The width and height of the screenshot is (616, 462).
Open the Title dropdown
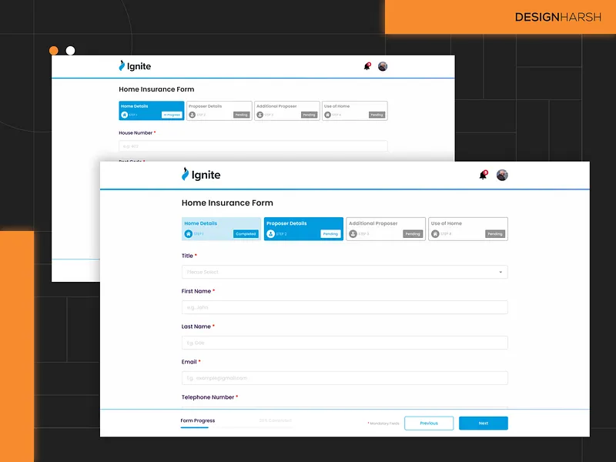pos(343,272)
